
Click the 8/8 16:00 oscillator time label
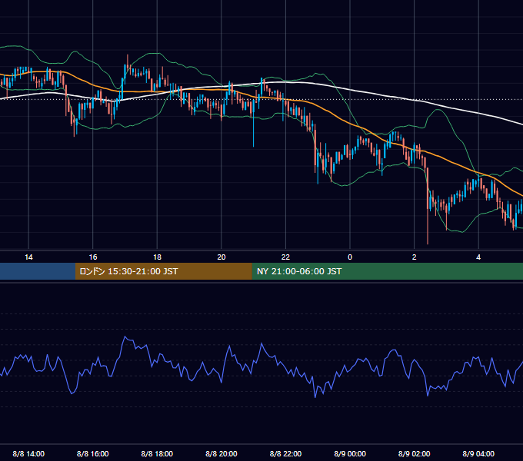click(93, 453)
